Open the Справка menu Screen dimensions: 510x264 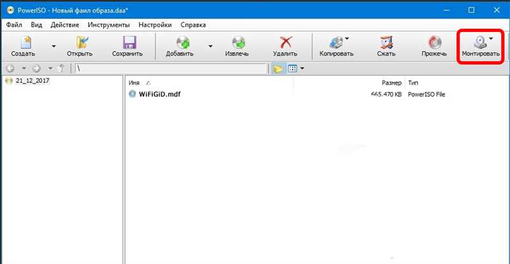193,25
